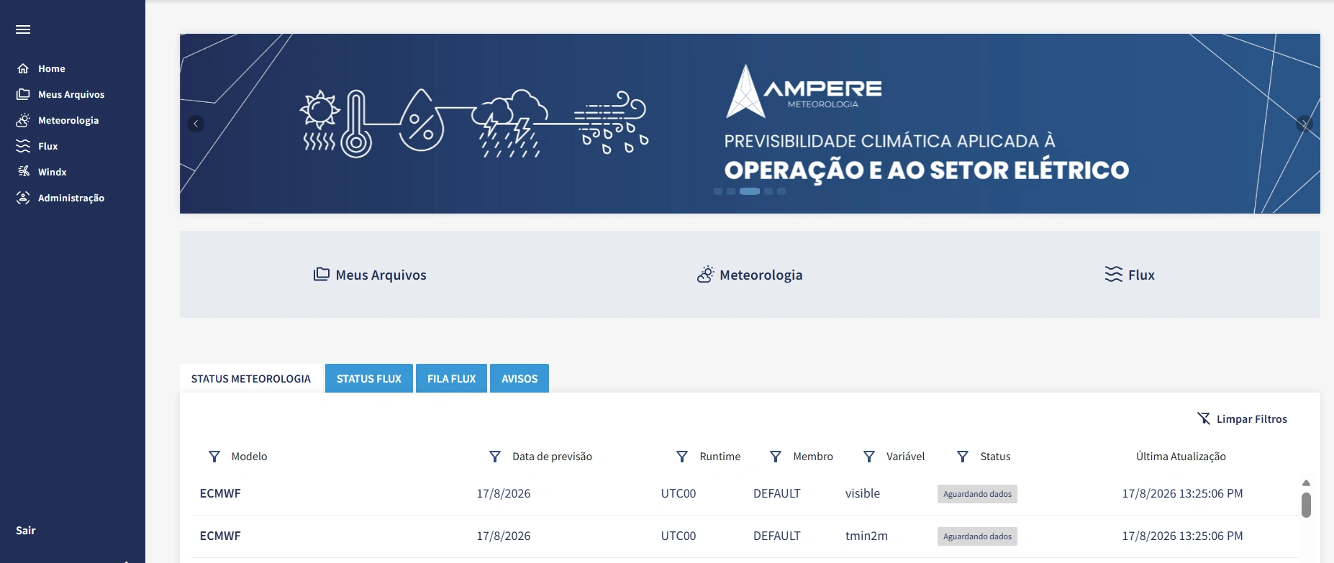Open the Flux shortcut card
1334x563 pixels.
[1130, 275]
